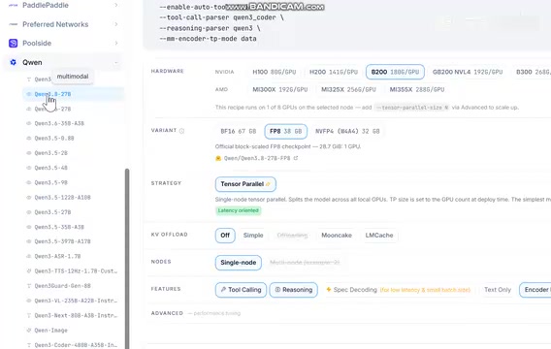
Task: Click the --tool-call-parser qwen3_coder line
Action: click(221, 17)
